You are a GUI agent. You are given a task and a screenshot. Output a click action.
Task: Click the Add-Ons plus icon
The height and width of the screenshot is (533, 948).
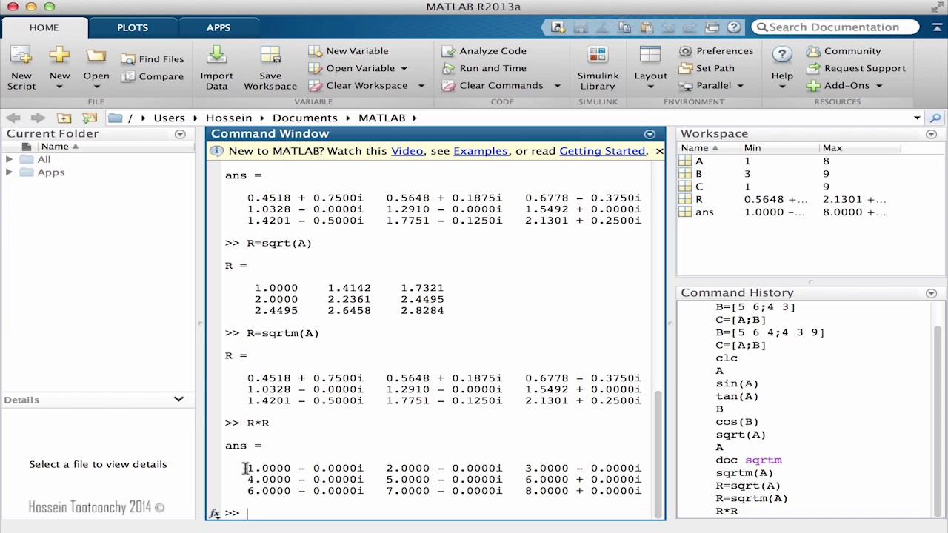tap(814, 85)
